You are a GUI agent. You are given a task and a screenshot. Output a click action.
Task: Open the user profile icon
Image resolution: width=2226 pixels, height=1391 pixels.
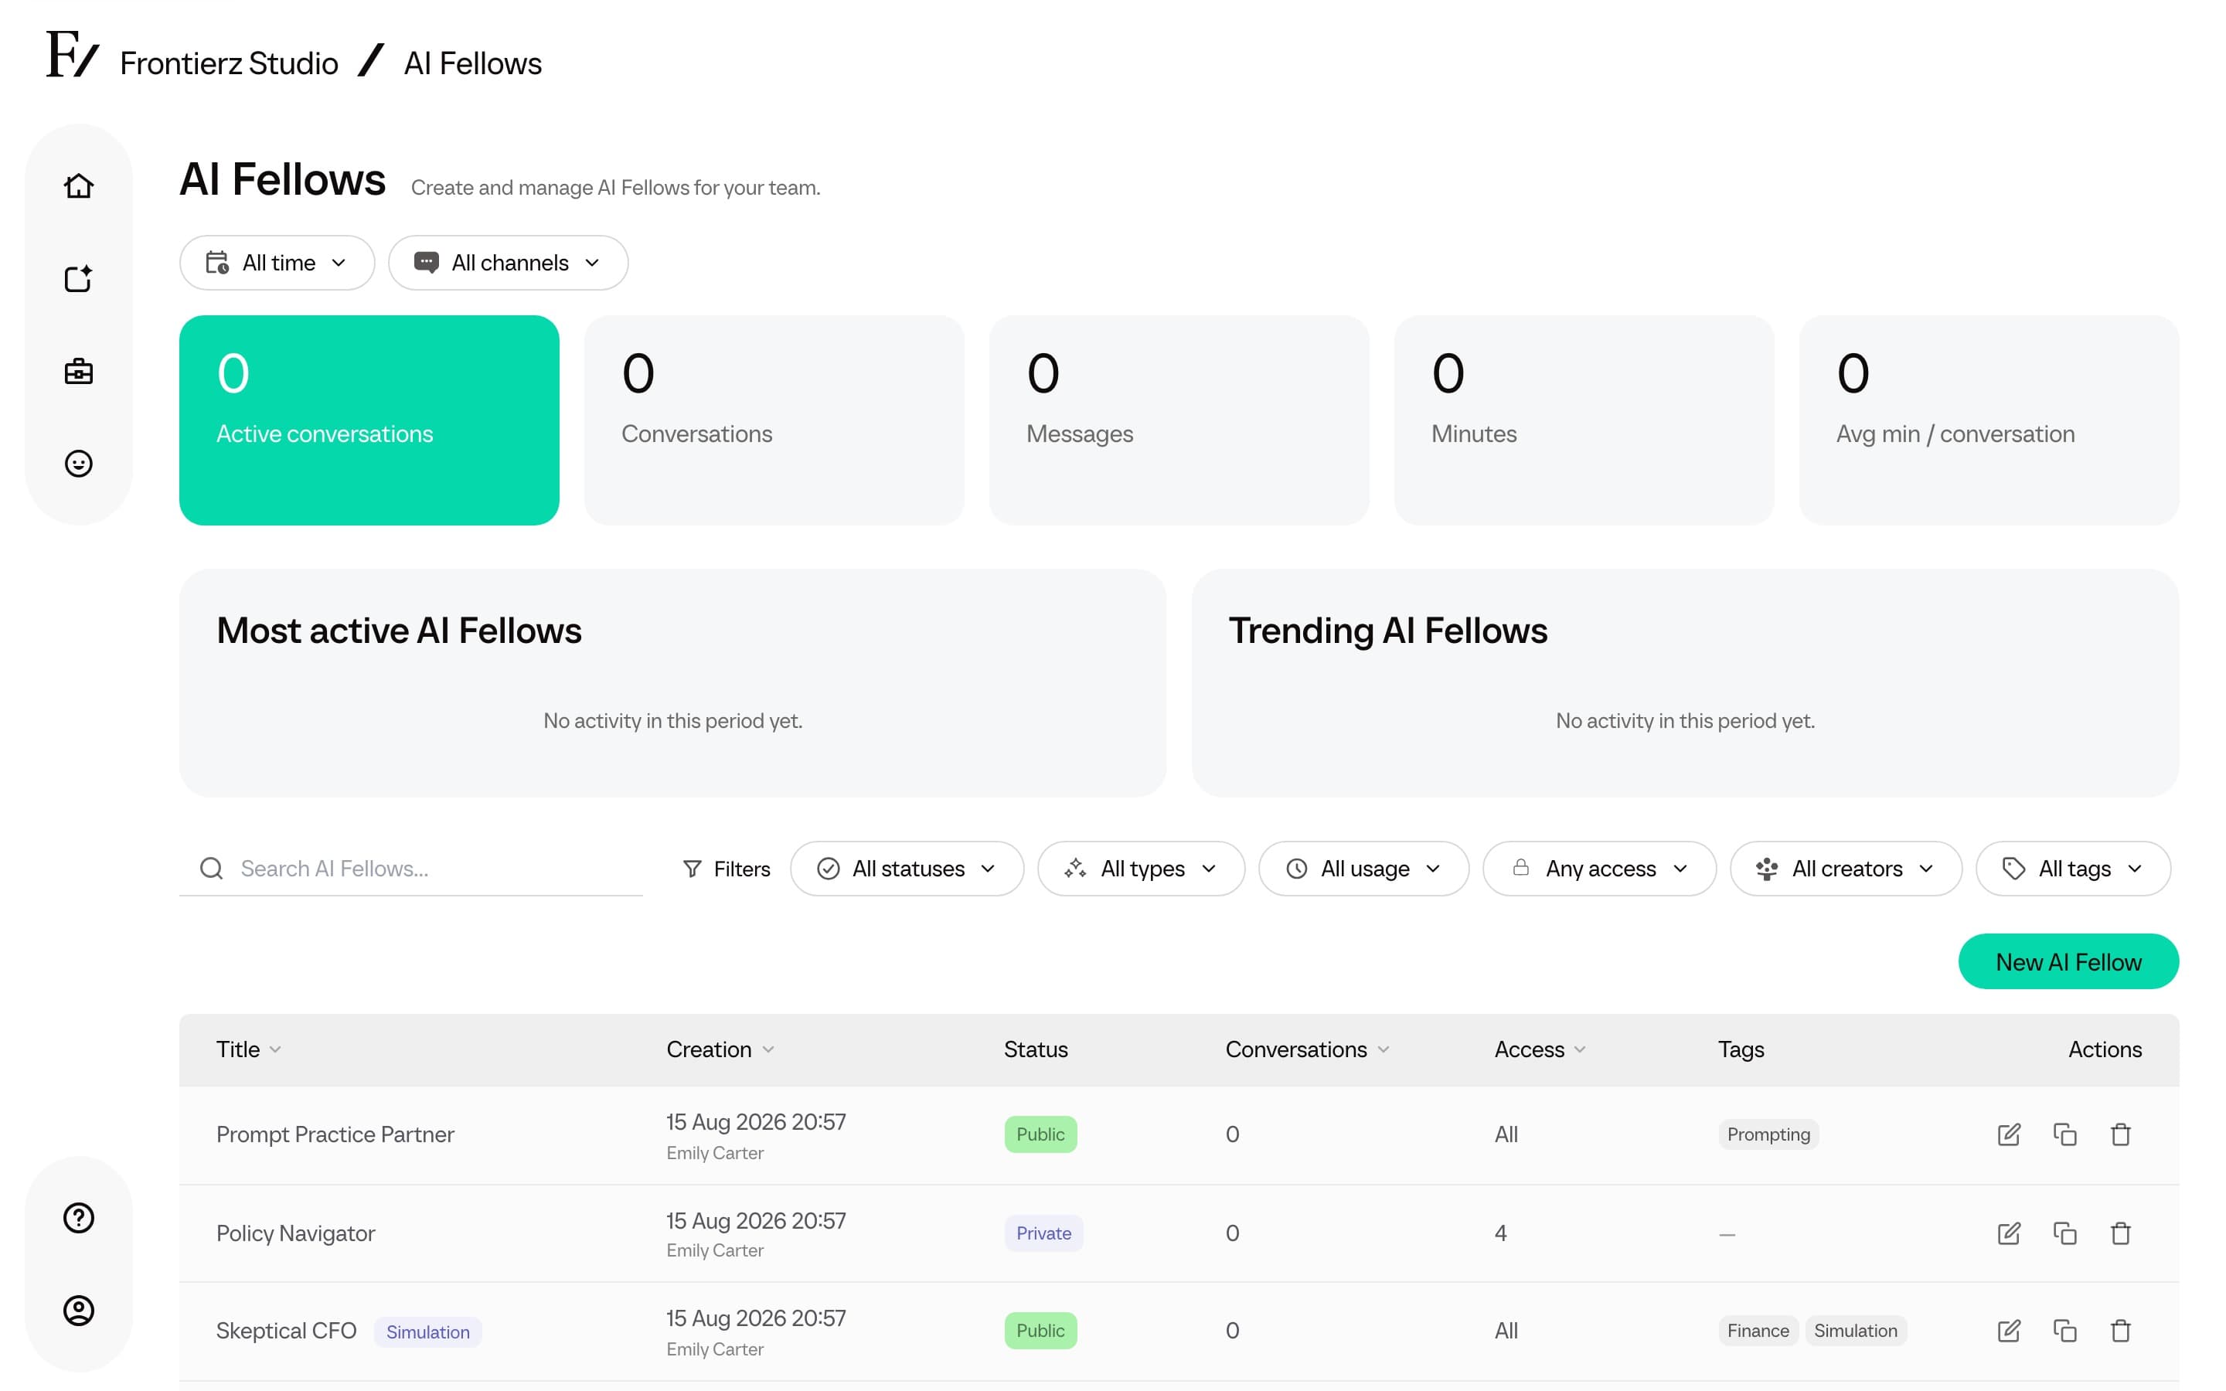[78, 1310]
